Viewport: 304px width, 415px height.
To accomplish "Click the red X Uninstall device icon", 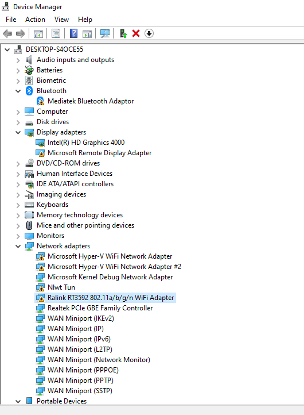I will pos(136,33).
